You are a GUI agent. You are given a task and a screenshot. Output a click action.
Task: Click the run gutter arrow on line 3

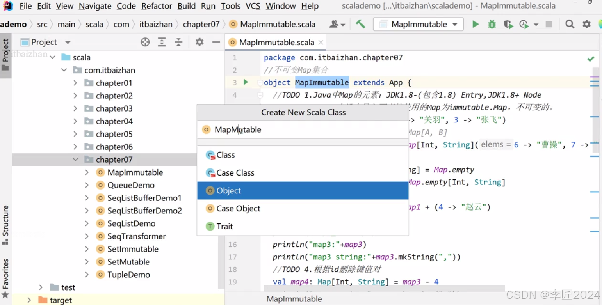tap(246, 82)
